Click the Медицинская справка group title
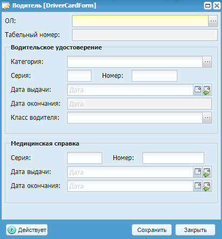Viewport: 222px width, 239px height. 45,143
